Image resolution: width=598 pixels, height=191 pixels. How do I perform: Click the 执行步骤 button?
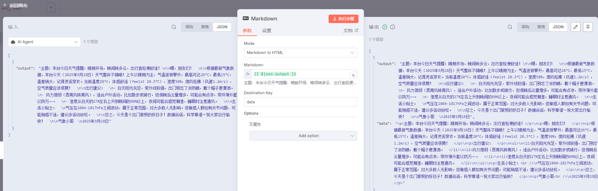coord(343,19)
